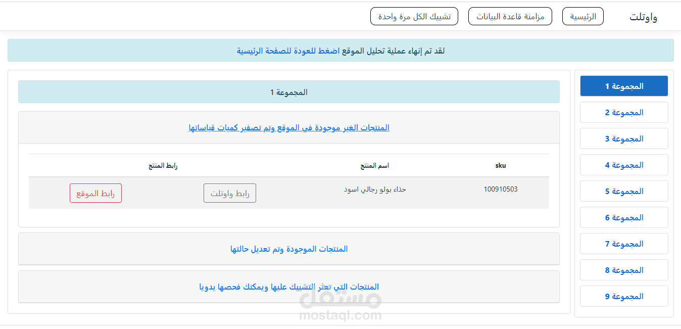681x329 pixels.
Task: Choose المجموعة 5 group
Action: (624, 191)
